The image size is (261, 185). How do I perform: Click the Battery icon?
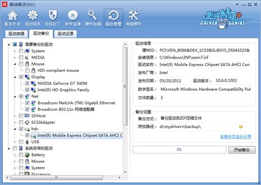[x=27, y=155]
